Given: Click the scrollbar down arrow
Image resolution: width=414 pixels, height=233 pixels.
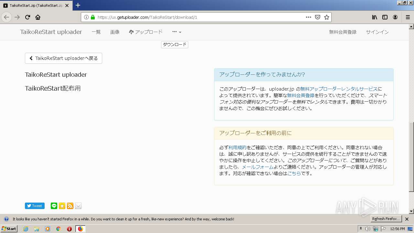Looking at the screenshot, I should click(411, 211).
